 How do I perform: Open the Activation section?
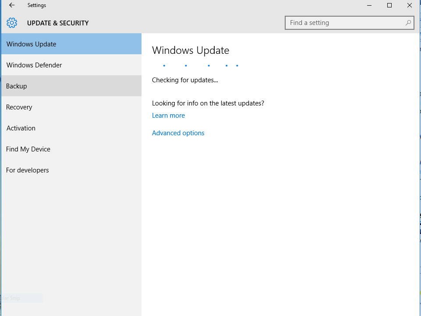(x=71, y=128)
